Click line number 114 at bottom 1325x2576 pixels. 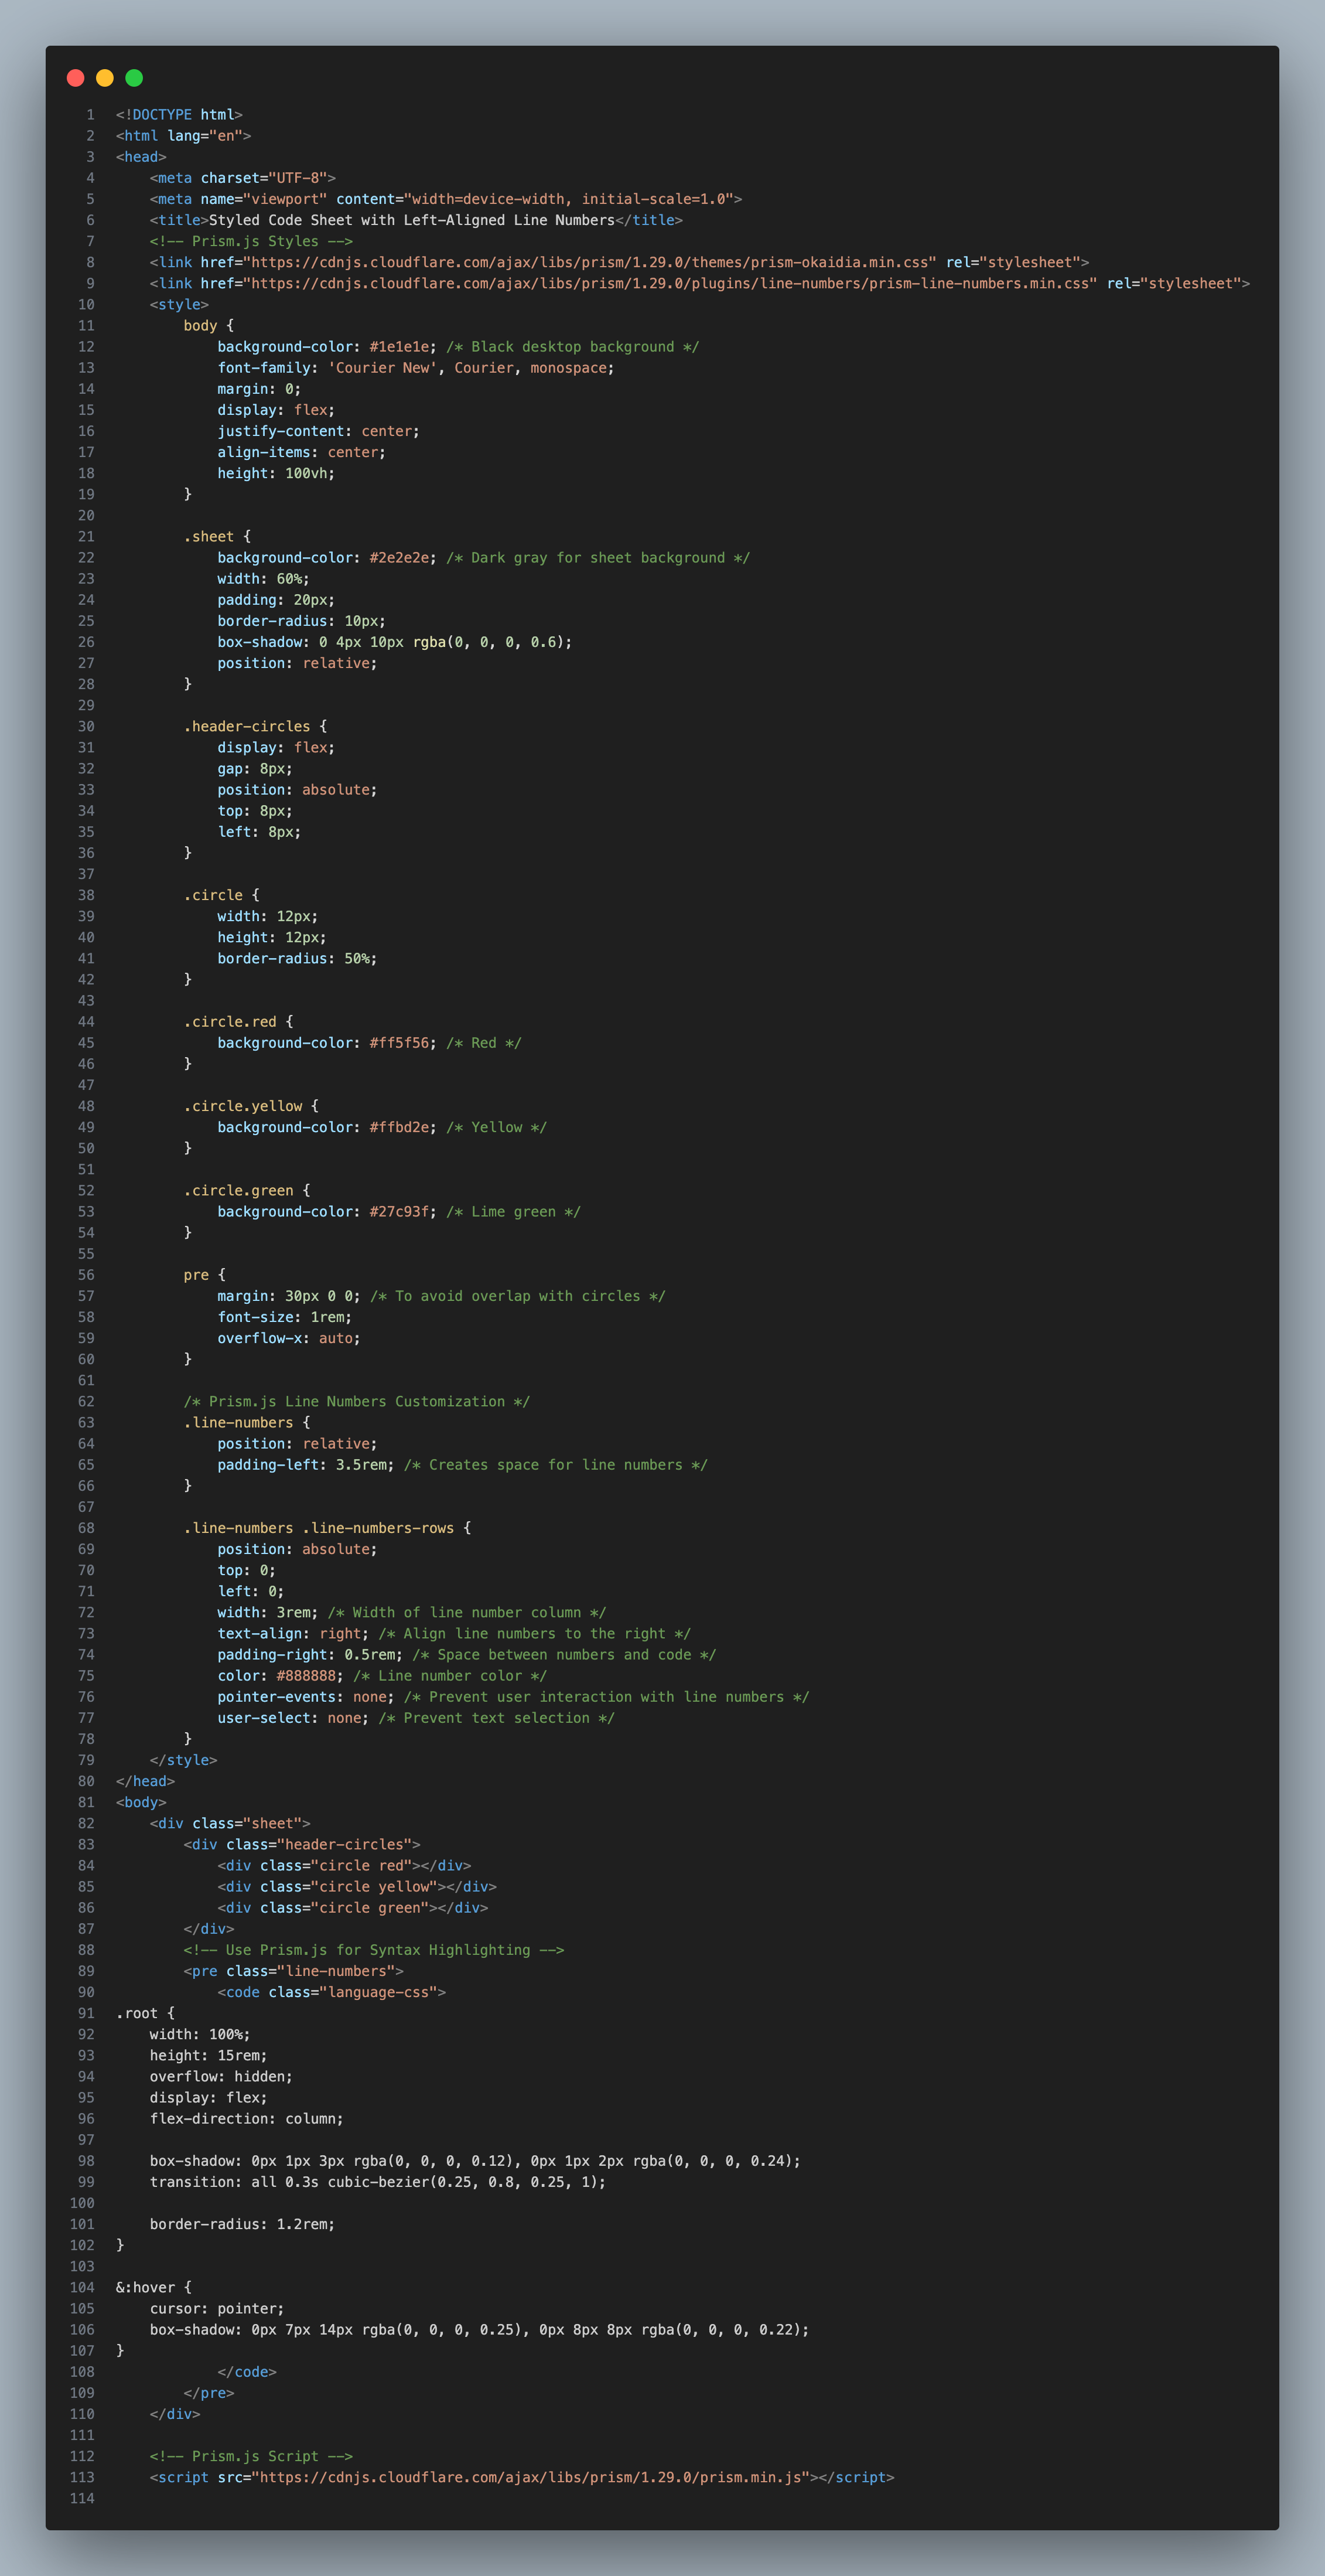pos(82,2498)
